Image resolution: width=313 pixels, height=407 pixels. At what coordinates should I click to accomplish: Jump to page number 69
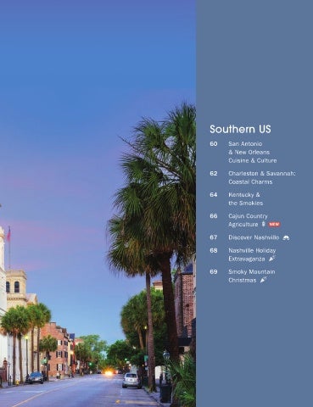tap(214, 272)
